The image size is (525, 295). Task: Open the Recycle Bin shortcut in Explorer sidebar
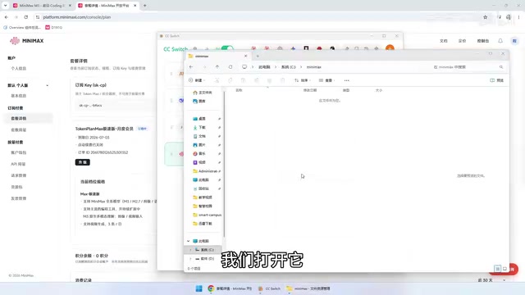(x=201, y=188)
